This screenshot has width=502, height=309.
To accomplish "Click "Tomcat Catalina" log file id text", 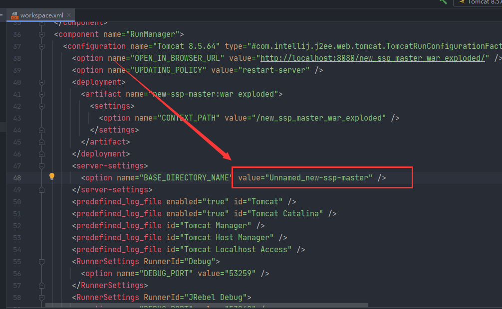I will [x=285, y=213].
